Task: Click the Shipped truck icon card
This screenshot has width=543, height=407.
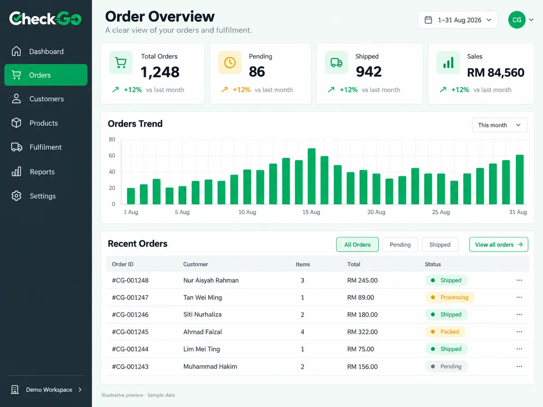Action: coord(337,62)
